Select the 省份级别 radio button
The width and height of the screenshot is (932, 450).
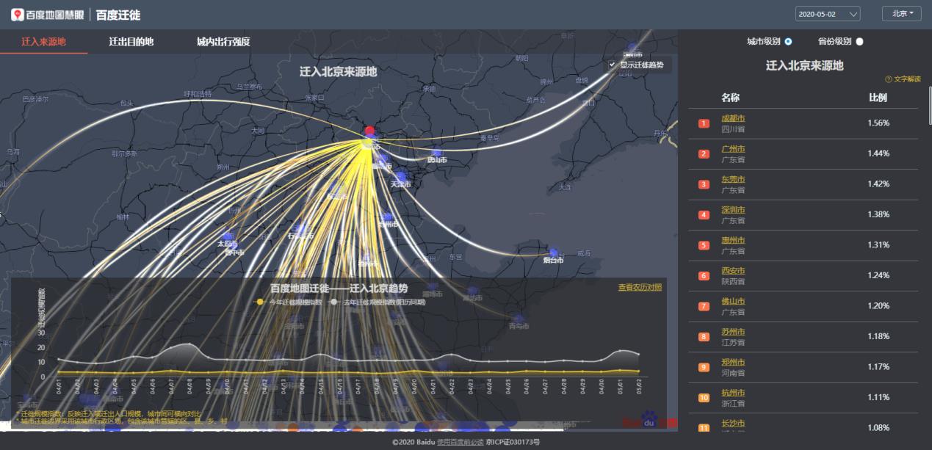pos(859,42)
